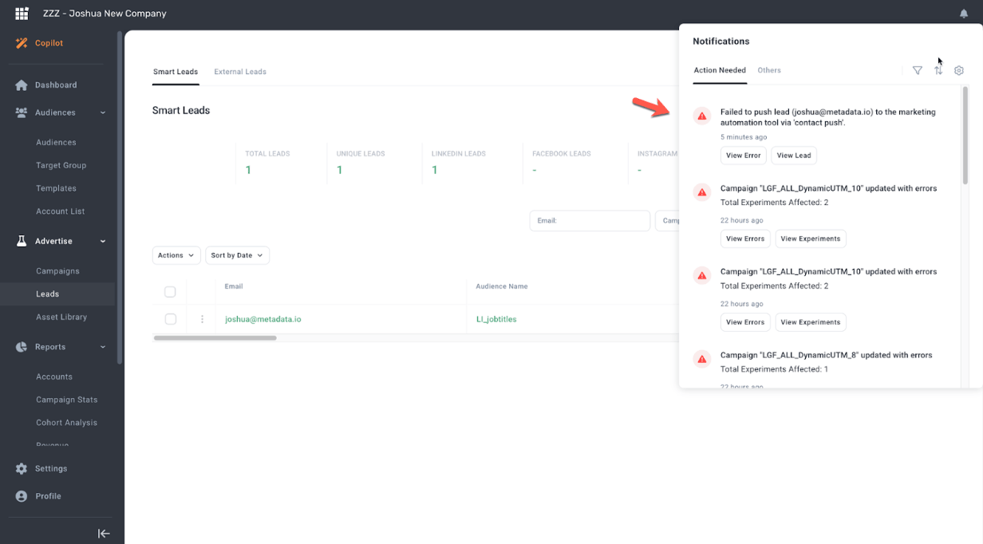
Task: Open the Sort by Date dropdown
Action: pos(237,255)
